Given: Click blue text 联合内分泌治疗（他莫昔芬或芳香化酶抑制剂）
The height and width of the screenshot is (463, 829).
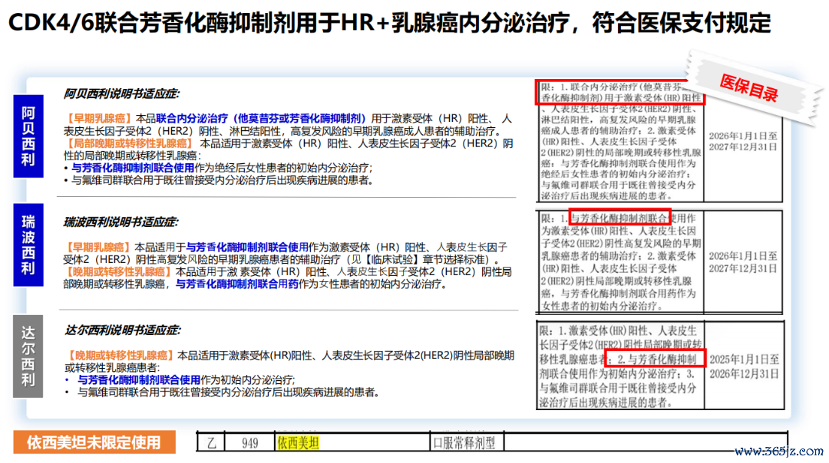Looking at the screenshot, I should 261,118.
